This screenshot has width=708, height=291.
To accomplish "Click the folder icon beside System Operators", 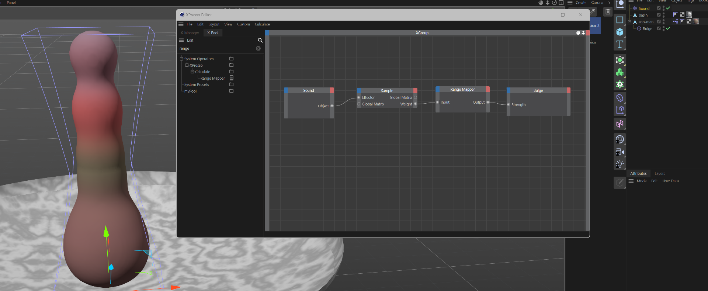I will [x=232, y=59].
